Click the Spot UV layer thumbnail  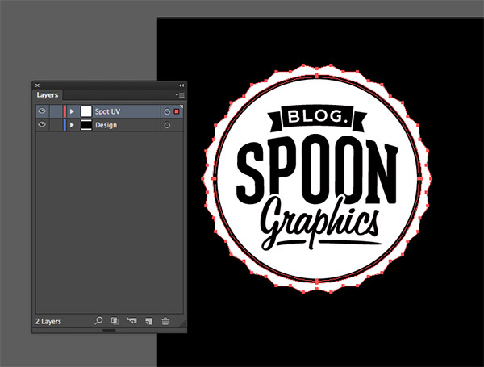pyautogui.click(x=86, y=111)
